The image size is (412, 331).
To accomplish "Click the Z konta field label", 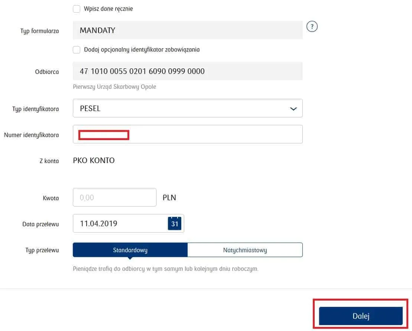I will coord(49,161).
